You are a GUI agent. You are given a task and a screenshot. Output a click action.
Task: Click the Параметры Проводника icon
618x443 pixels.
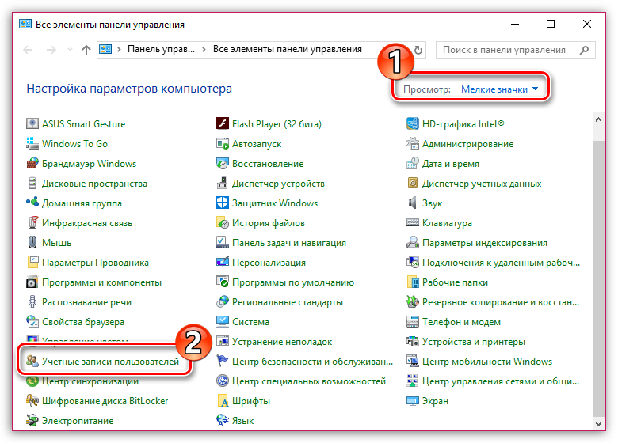pyautogui.click(x=32, y=262)
